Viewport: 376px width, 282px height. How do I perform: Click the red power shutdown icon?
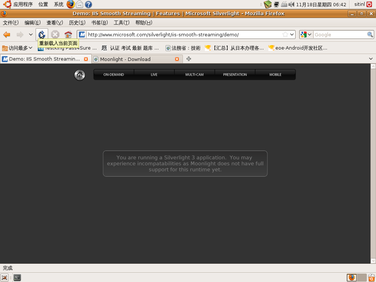coord(369,4)
